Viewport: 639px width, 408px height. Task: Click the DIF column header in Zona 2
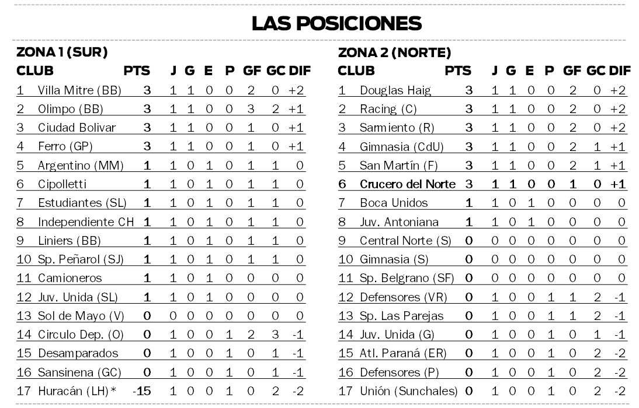(x=620, y=71)
